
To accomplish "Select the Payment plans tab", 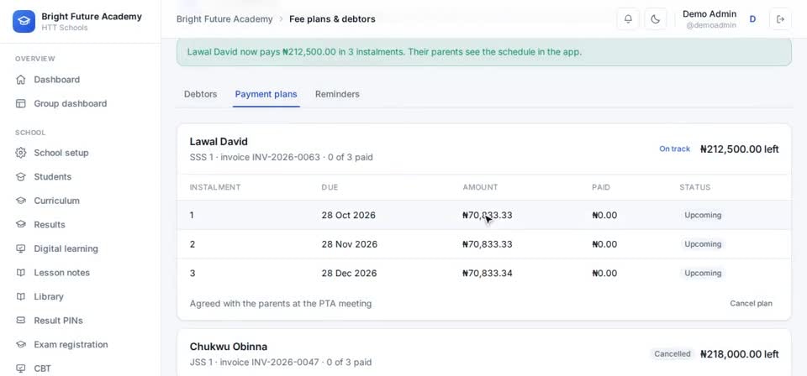I will 266,95.
